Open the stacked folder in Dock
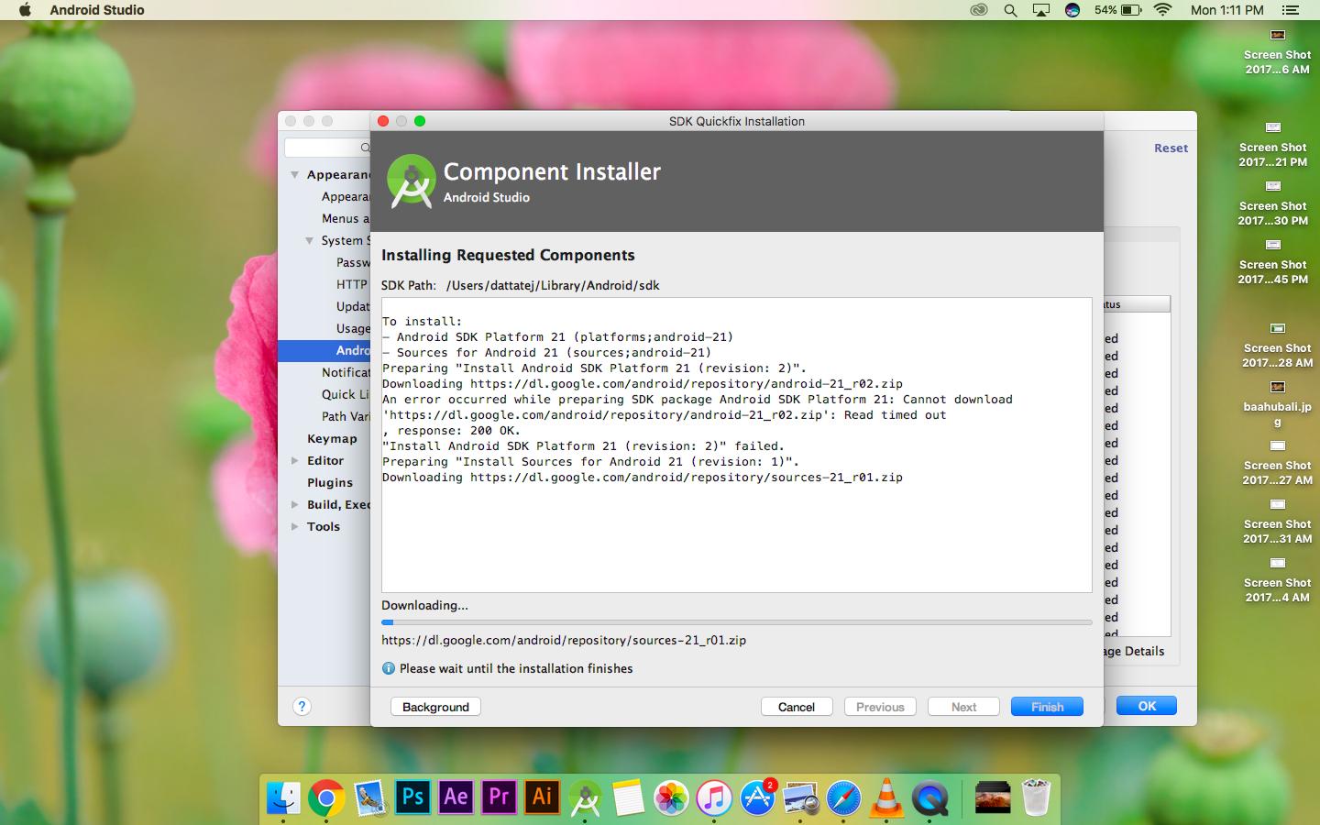 click(x=992, y=797)
